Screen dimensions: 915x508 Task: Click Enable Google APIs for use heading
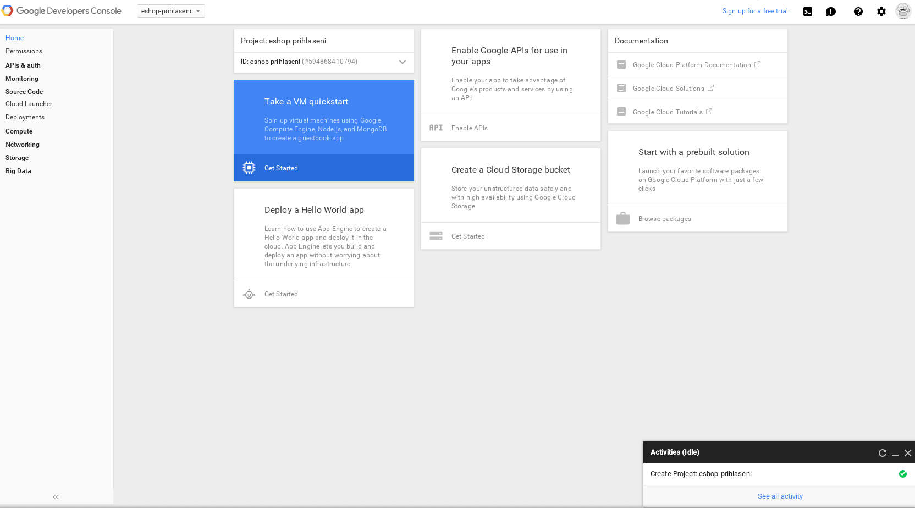click(x=509, y=56)
